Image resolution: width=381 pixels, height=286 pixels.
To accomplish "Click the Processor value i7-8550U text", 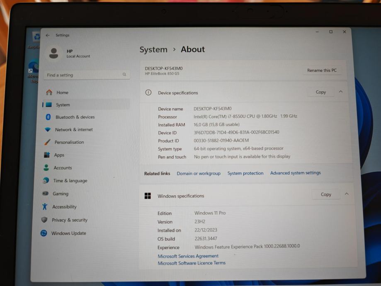I will click(x=245, y=116).
